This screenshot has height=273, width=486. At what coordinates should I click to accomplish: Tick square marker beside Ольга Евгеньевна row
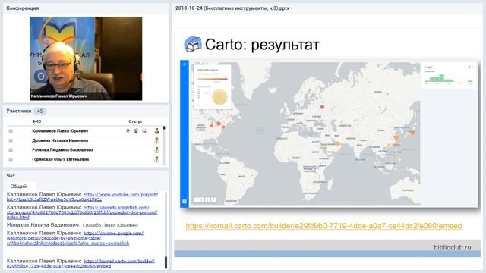(x=11, y=159)
